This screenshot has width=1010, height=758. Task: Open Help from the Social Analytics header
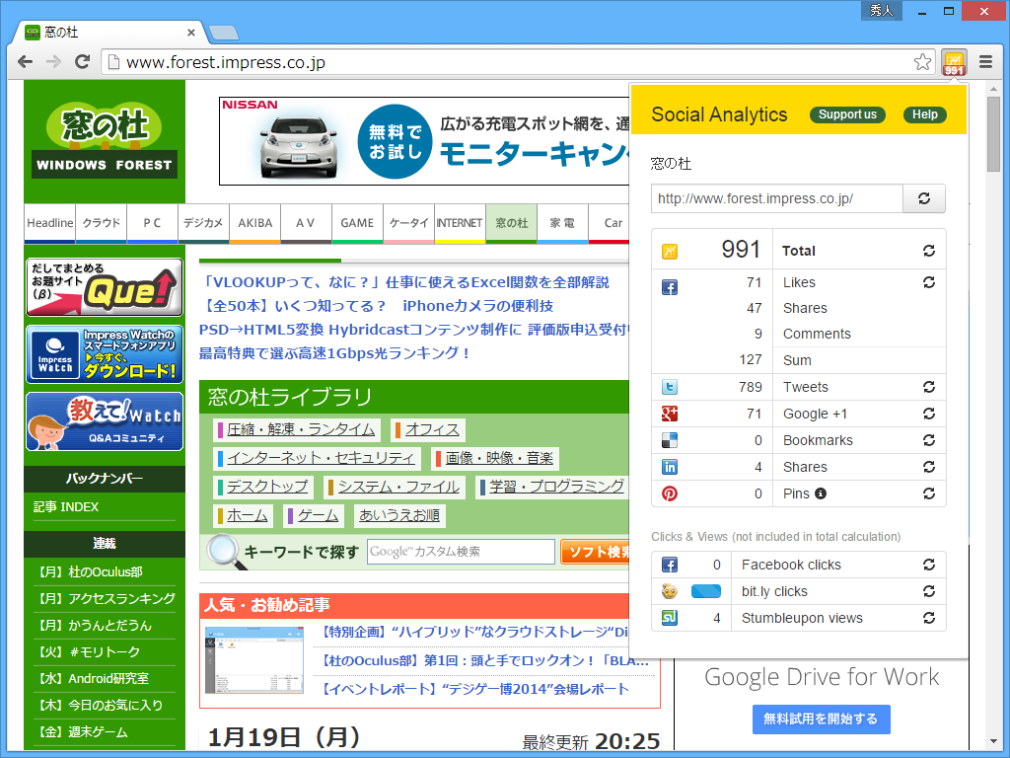[924, 114]
